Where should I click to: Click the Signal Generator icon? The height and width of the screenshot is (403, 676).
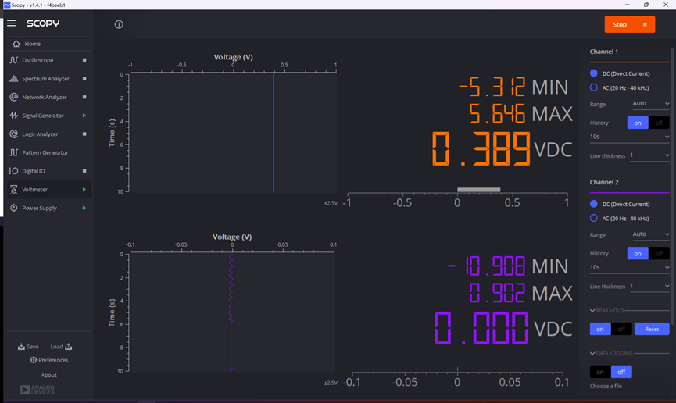pos(14,116)
